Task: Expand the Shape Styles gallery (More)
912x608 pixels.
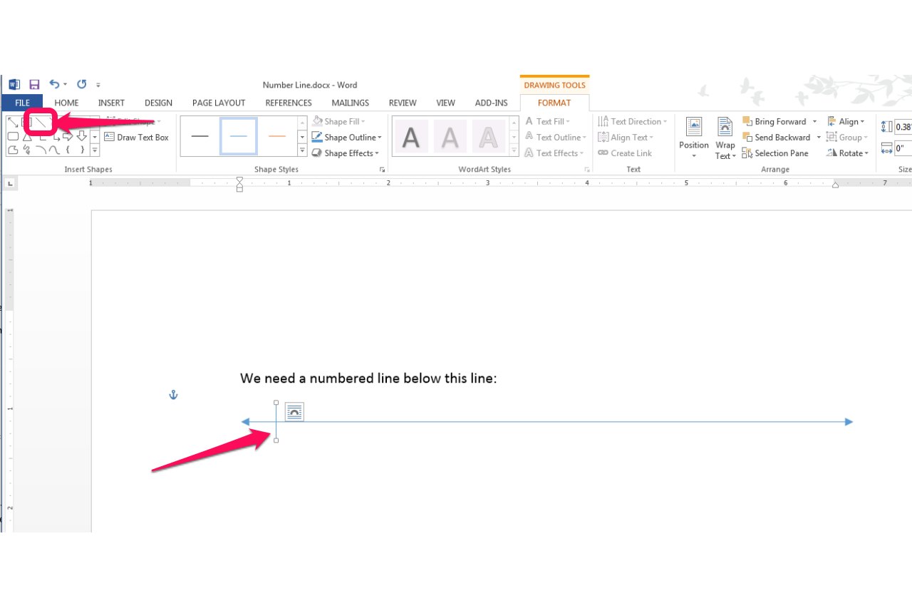Action: (302, 150)
